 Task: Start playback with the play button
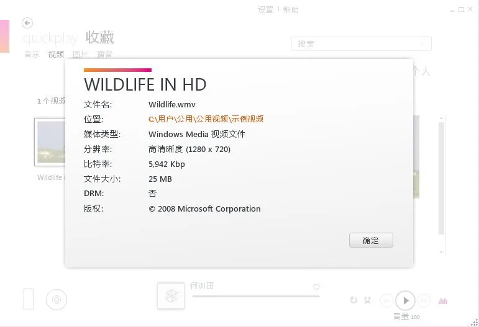405,301
